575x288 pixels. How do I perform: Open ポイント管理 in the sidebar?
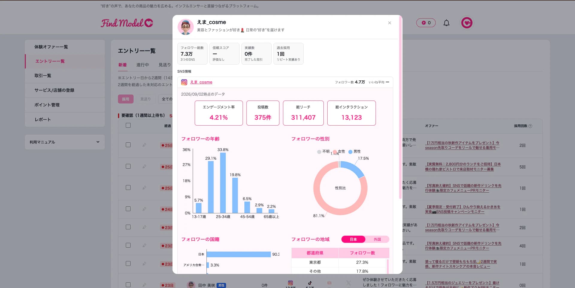tap(65, 105)
